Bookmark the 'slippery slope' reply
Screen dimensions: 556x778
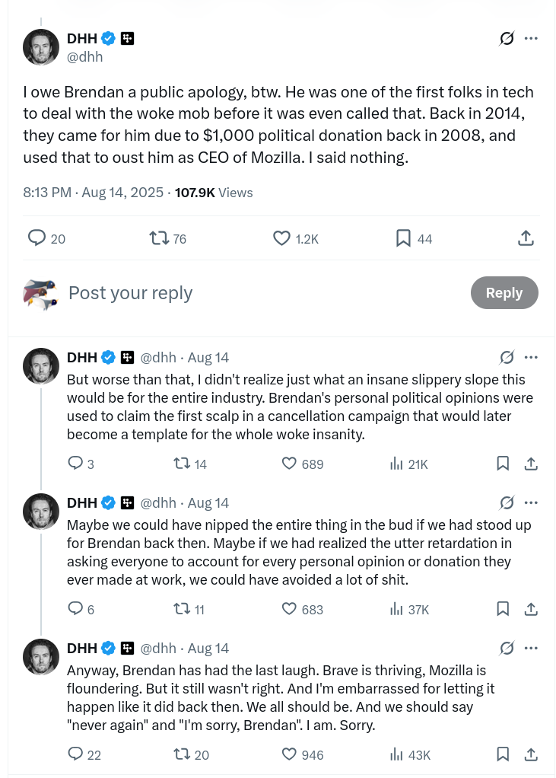coord(503,464)
